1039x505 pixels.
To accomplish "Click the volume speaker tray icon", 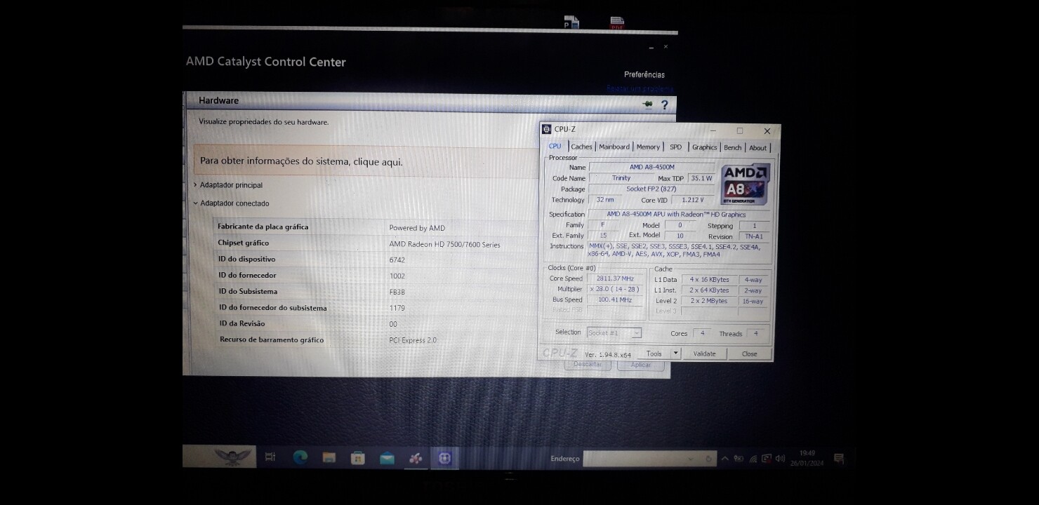I will pos(780,459).
